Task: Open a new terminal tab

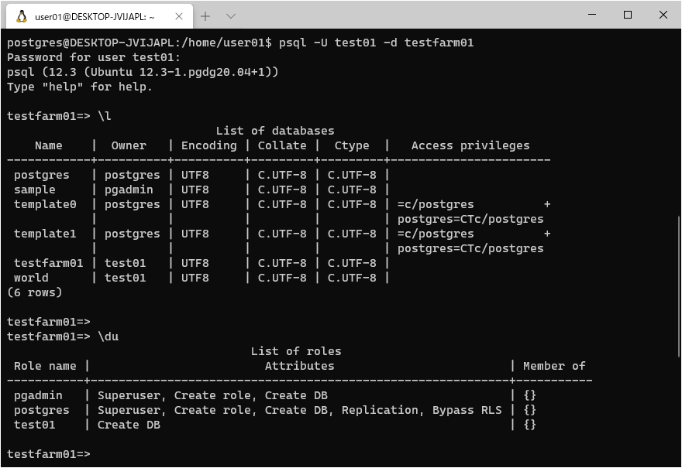Action: coord(205,16)
